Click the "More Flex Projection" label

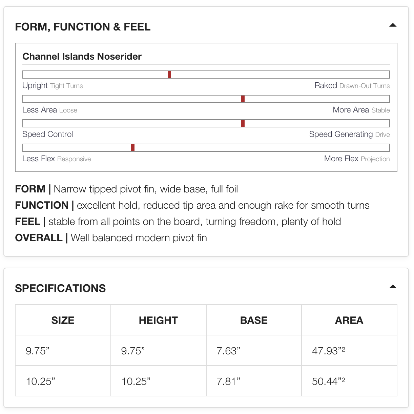[x=357, y=159]
